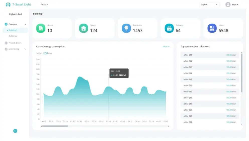Click the Building 1 page heading
This screenshot has height=141, width=249.
[38, 14]
